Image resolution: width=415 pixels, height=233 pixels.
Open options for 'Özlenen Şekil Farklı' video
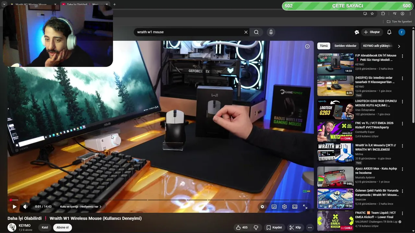point(402,191)
